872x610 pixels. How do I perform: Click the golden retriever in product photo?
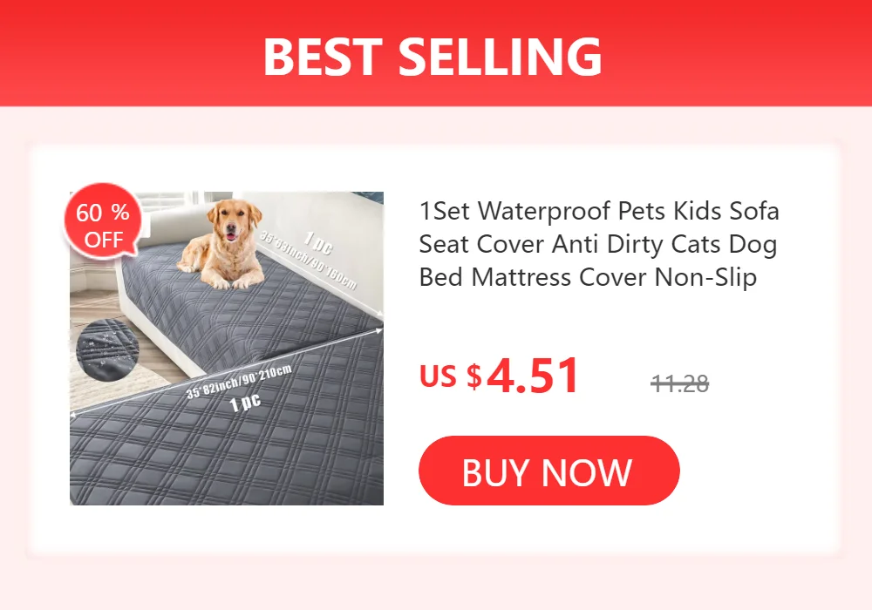[x=223, y=243]
